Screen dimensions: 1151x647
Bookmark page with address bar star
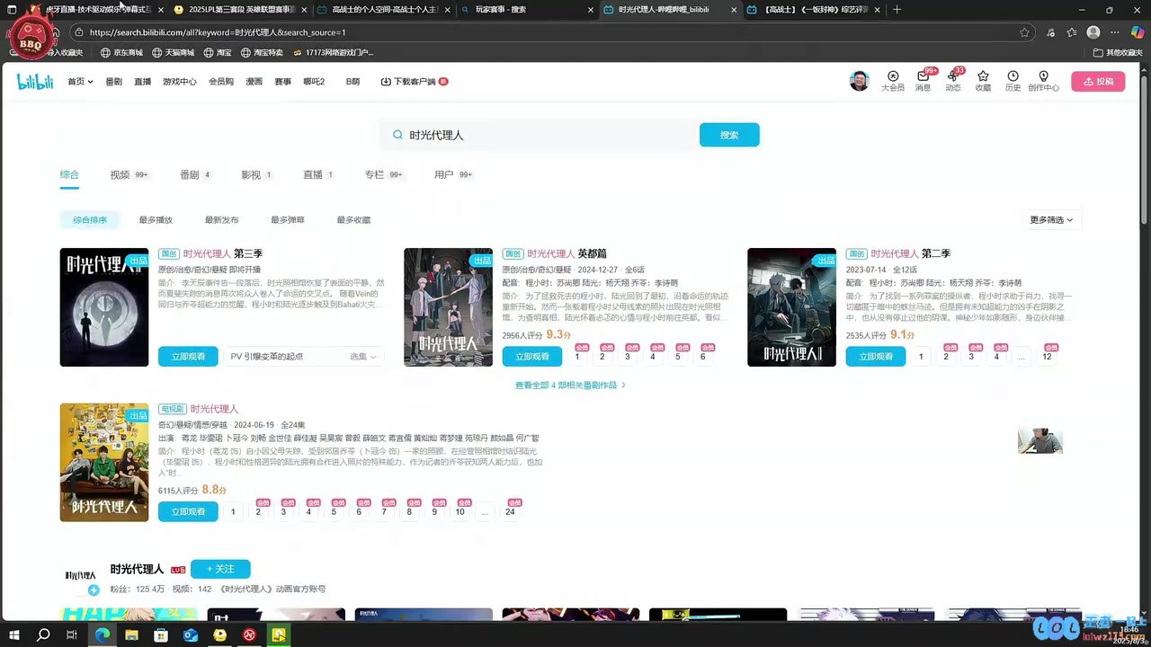click(x=1024, y=32)
